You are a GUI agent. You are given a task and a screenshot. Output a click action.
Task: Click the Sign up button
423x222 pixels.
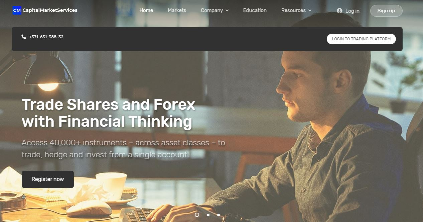coord(386,11)
